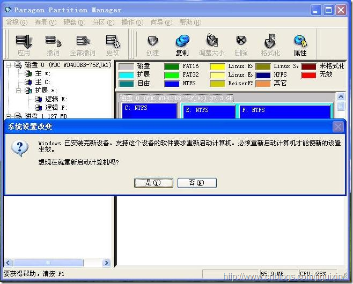The image size is (353, 284).
Task: Click the tree panel scroll left arrow
Action: click(9, 263)
